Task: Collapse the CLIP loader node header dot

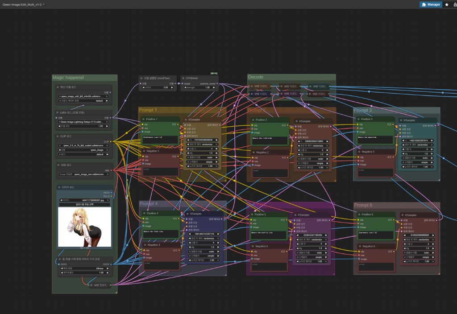Action: (x=58, y=136)
